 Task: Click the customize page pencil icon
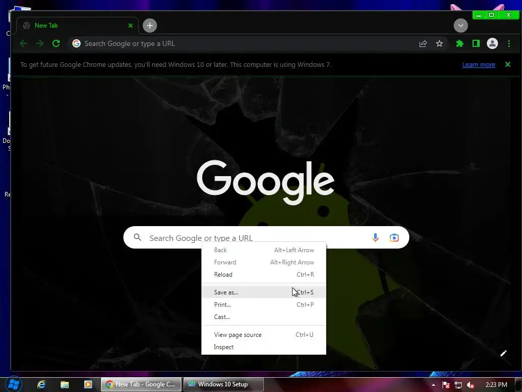[503, 353]
